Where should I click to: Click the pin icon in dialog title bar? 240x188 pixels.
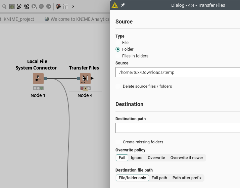pyautogui.click(x=123, y=5)
